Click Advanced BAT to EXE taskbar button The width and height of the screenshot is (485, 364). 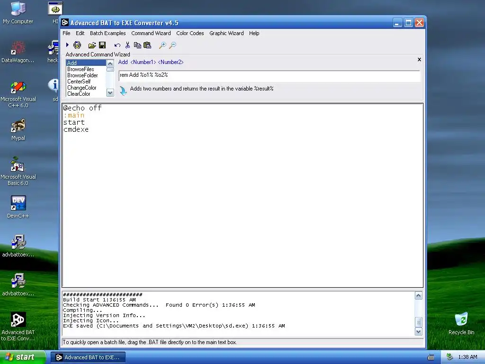pyautogui.click(x=88, y=357)
